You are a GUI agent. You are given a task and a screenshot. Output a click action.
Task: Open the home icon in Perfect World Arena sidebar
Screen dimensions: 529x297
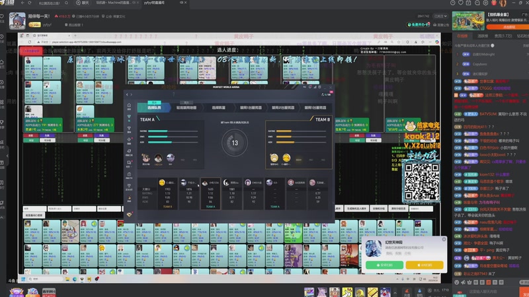tap(129, 106)
